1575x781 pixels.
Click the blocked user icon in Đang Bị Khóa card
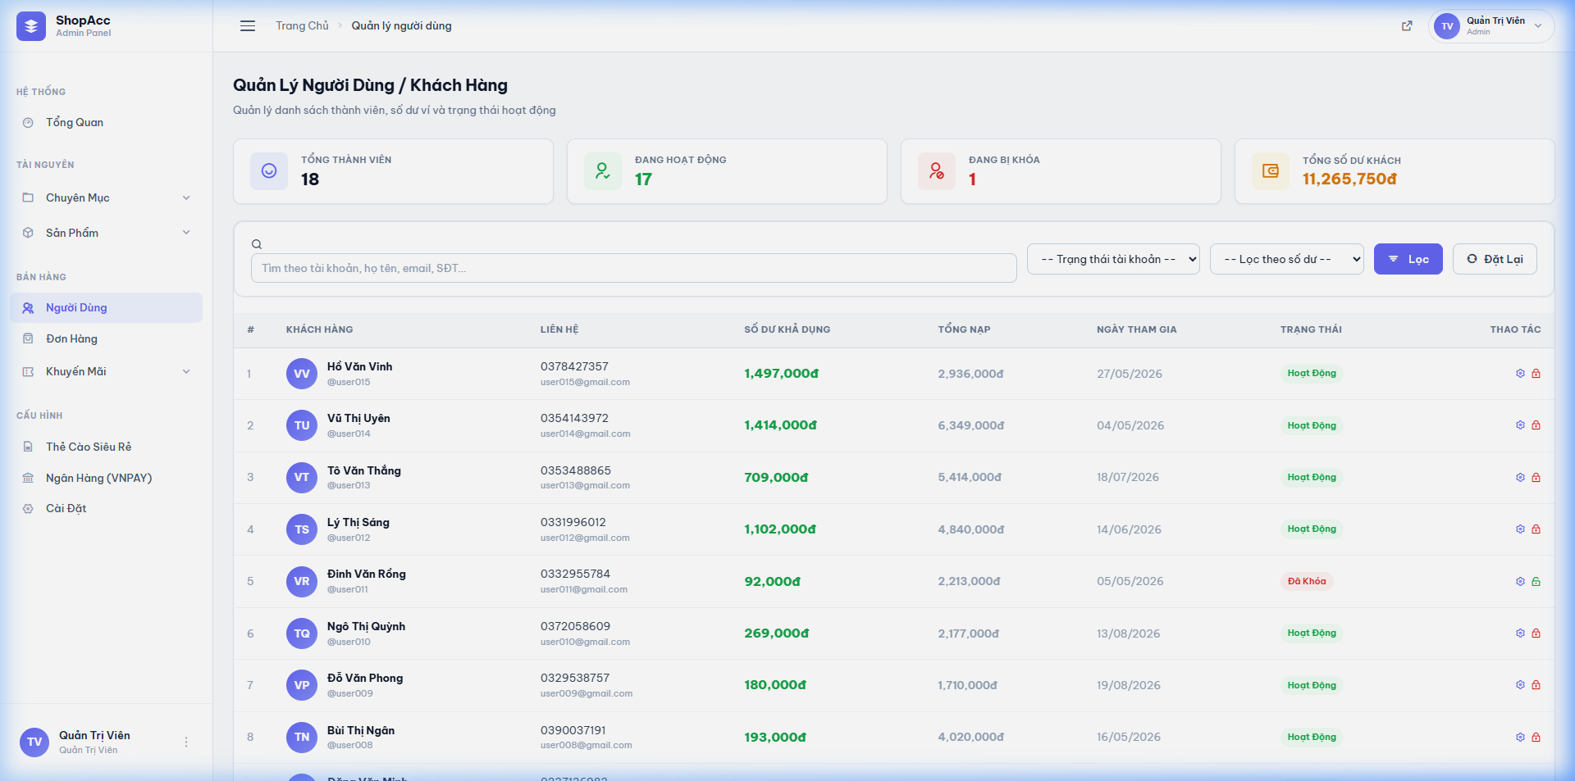coord(937,171)
